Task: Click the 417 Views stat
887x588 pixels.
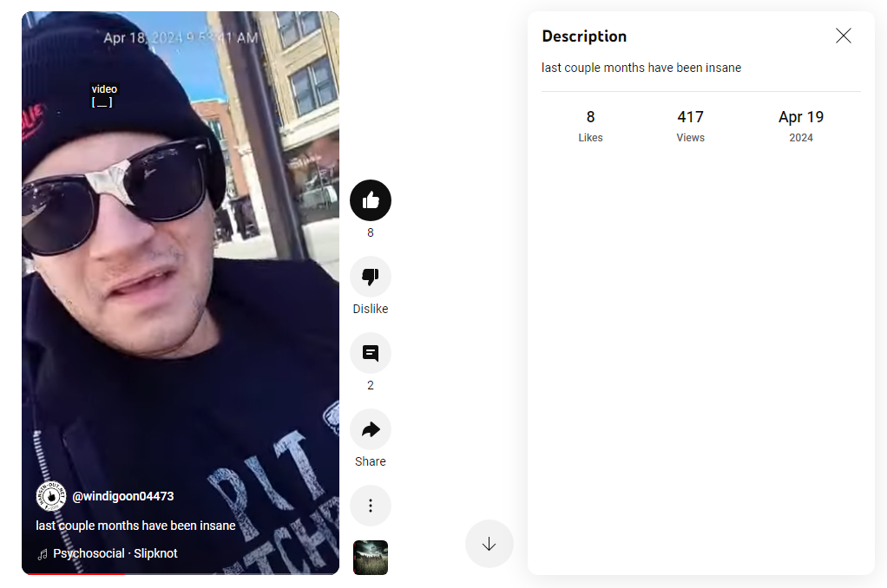Action: 691,126
